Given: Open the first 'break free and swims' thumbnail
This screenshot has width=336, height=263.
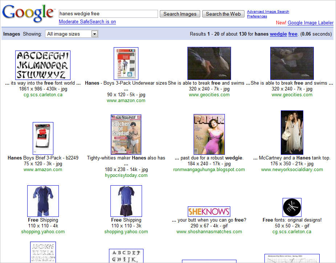Looking at the screenshot, I should (209, 63).
